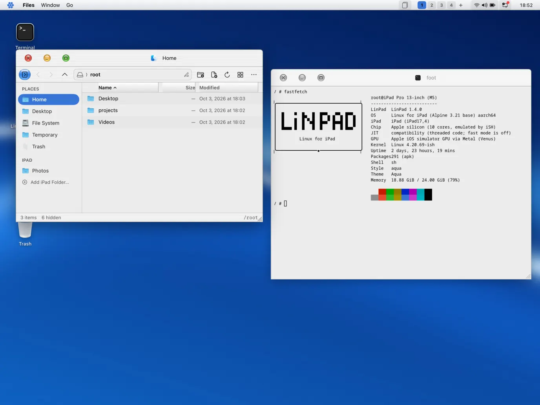Image resolution: width=540 pixels, height=405 pixels.
Task: Select Home in the Places sidebar
Action: tap(49, 99)
